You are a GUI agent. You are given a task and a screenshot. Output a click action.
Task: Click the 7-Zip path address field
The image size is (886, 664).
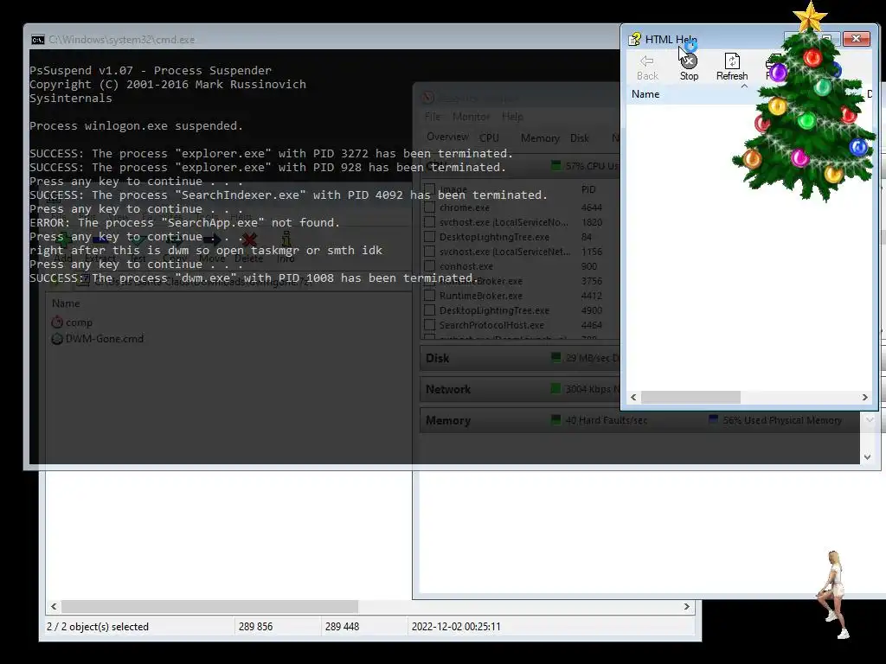click(243, 281)
